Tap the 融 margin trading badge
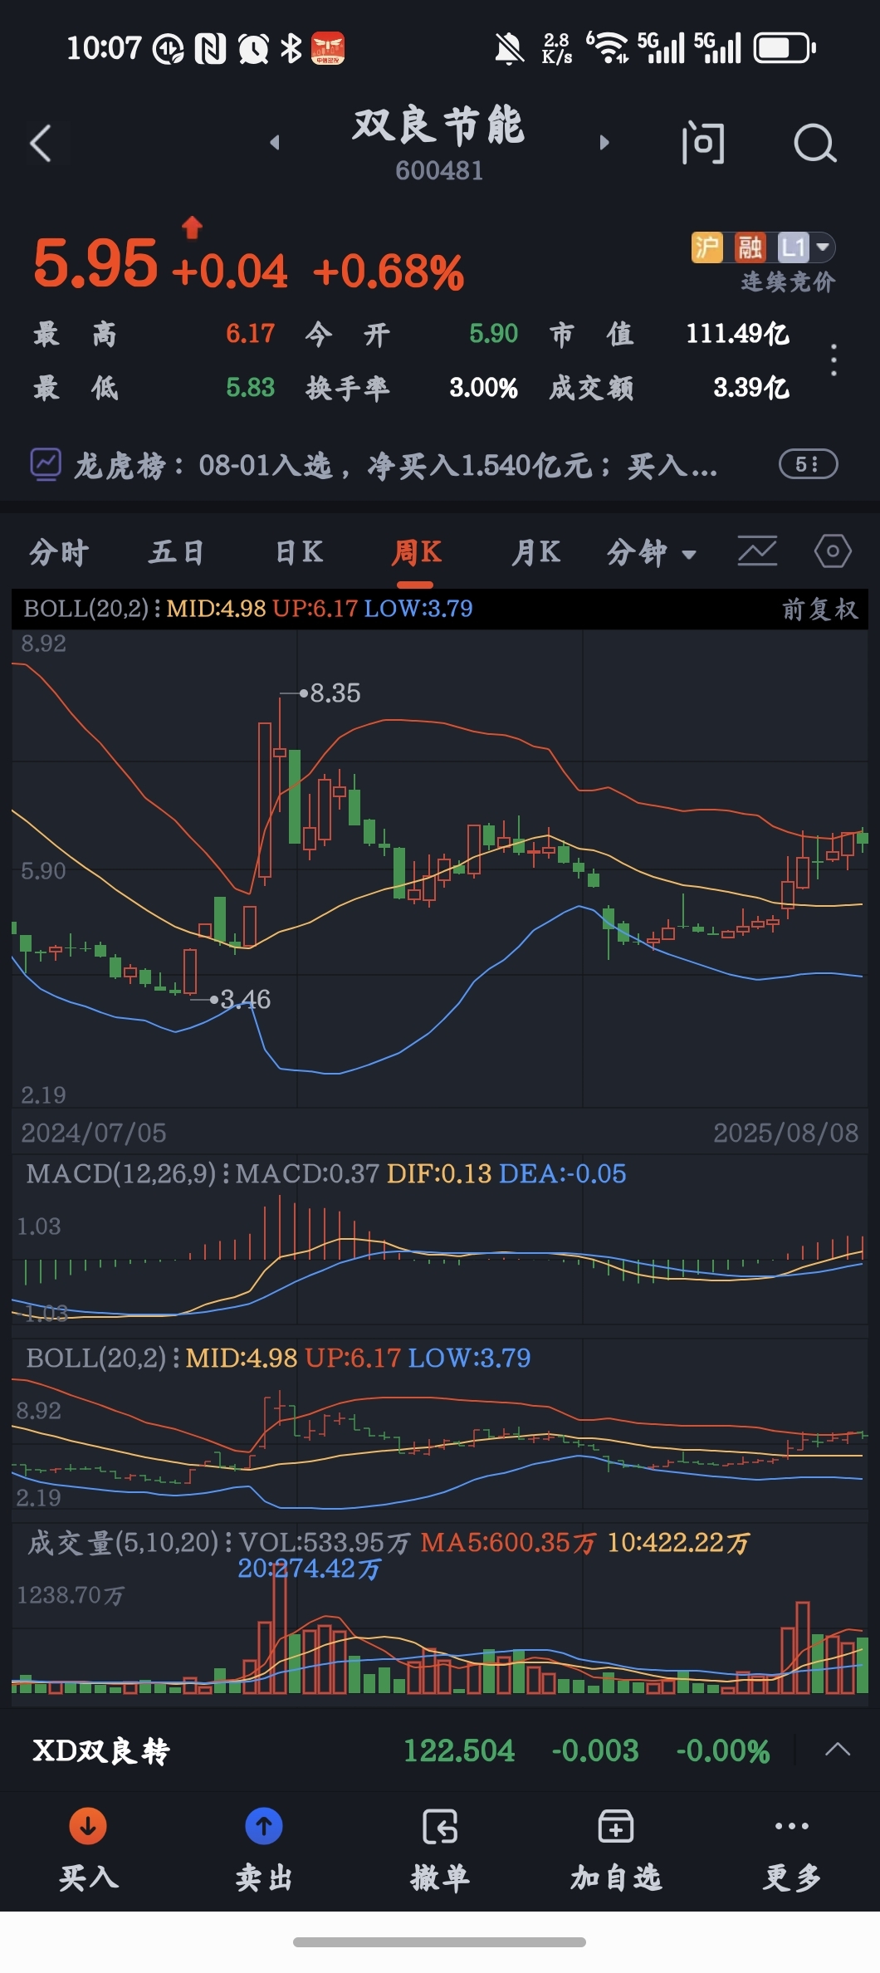This screenshot has height=1973, width=880. 750,247
